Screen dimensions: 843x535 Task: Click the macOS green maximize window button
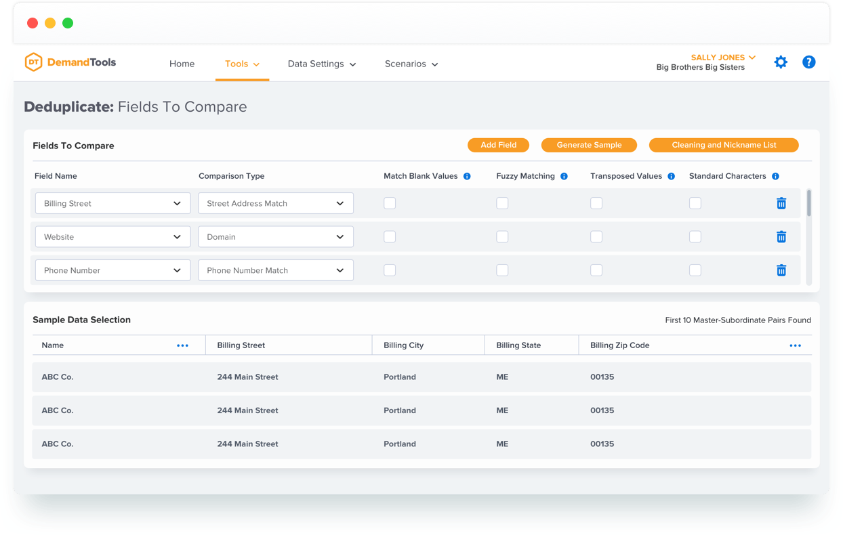click(68, 23)
